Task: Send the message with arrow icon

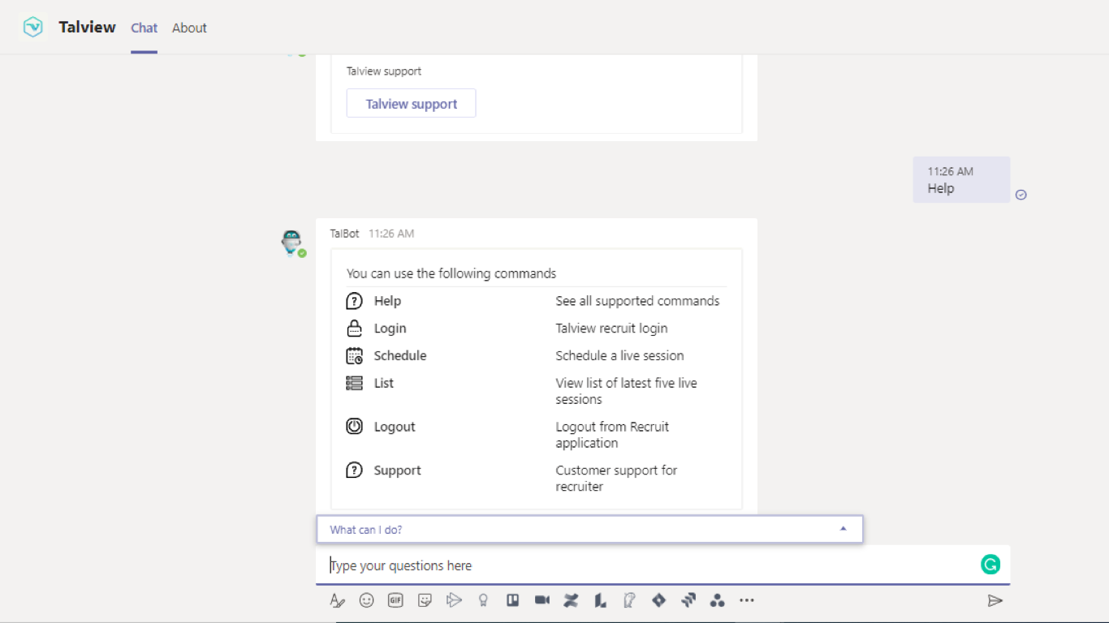Action: (995, 600)
